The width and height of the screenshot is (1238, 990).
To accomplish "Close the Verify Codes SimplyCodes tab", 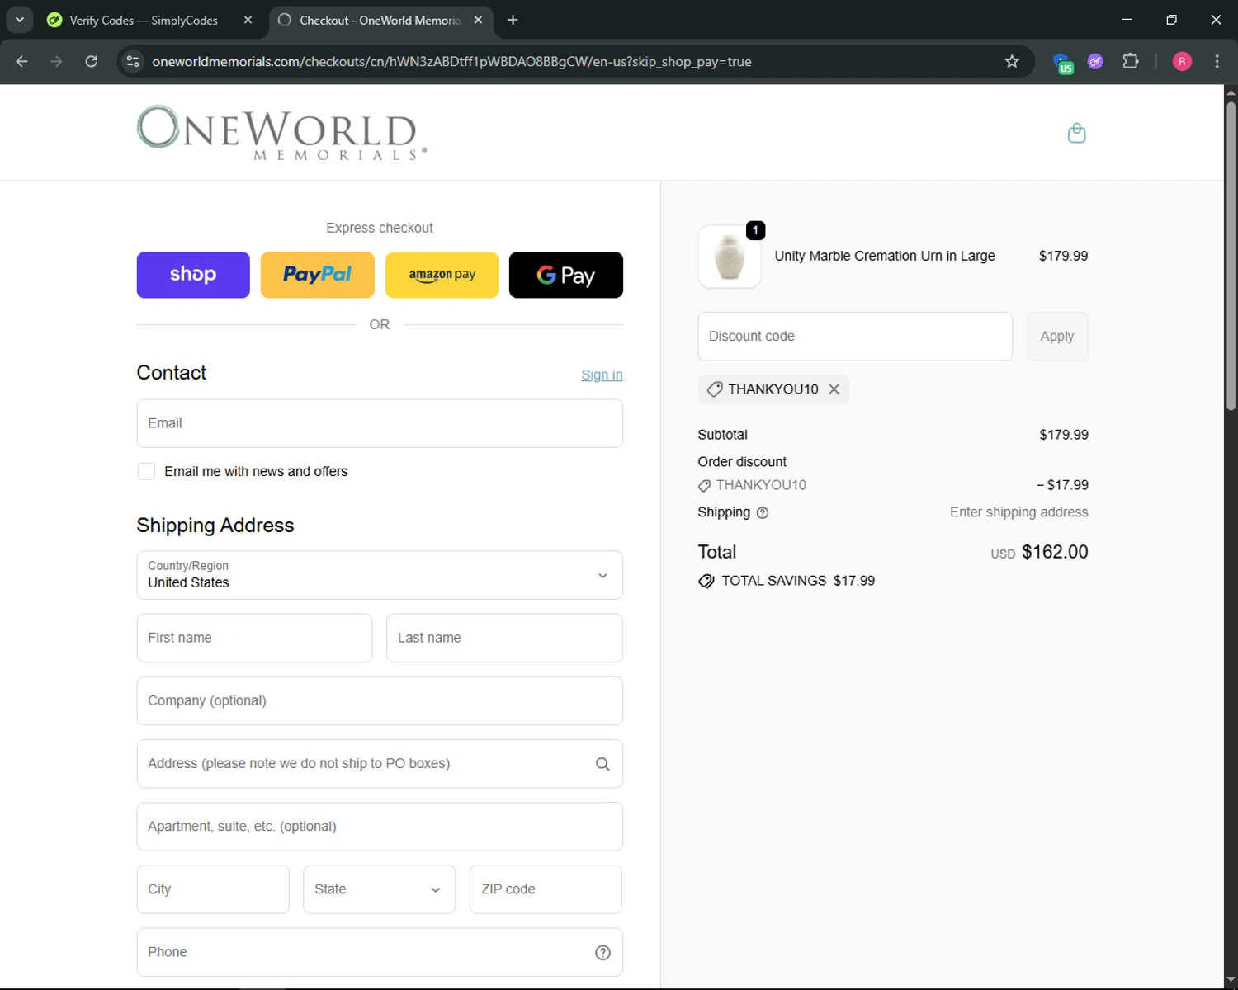I will click(248, 20).
